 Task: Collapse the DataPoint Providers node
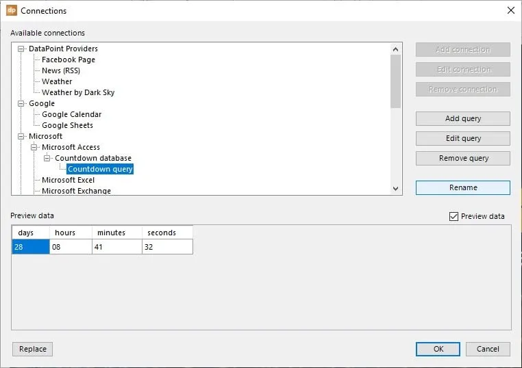21,49
